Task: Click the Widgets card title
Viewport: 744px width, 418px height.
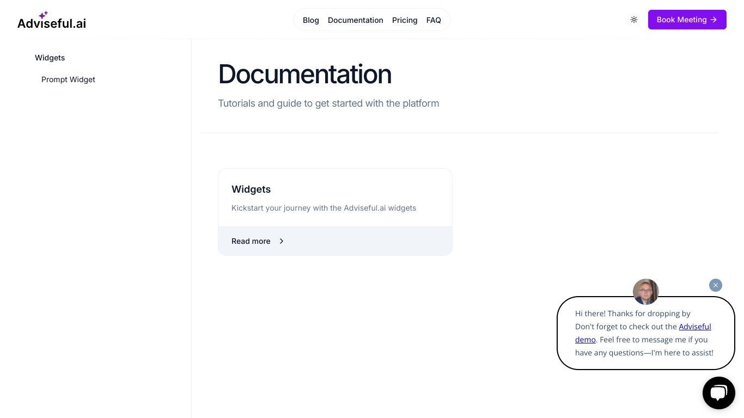Action: [251, 189]
